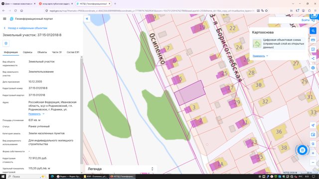Click the share icon on map toolbar
Screen dimensions: 319x179
(x=313, y=59)
